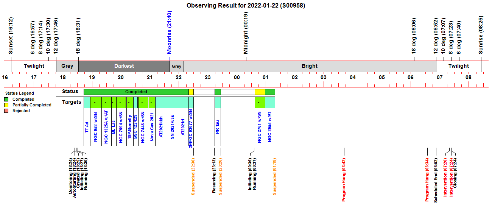
Task: Click the AT2021kkh target label
Action: (x=161, y=126)
